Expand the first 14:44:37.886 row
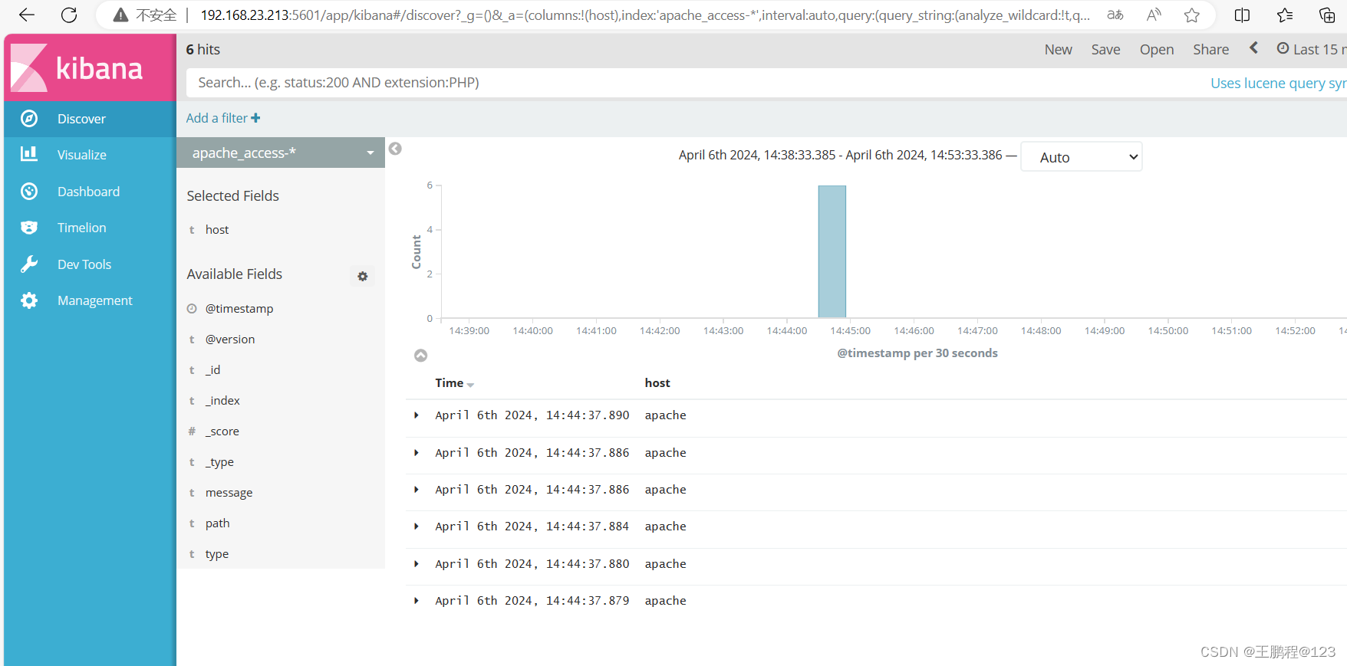1347x666 pixels. pos(417,453)
